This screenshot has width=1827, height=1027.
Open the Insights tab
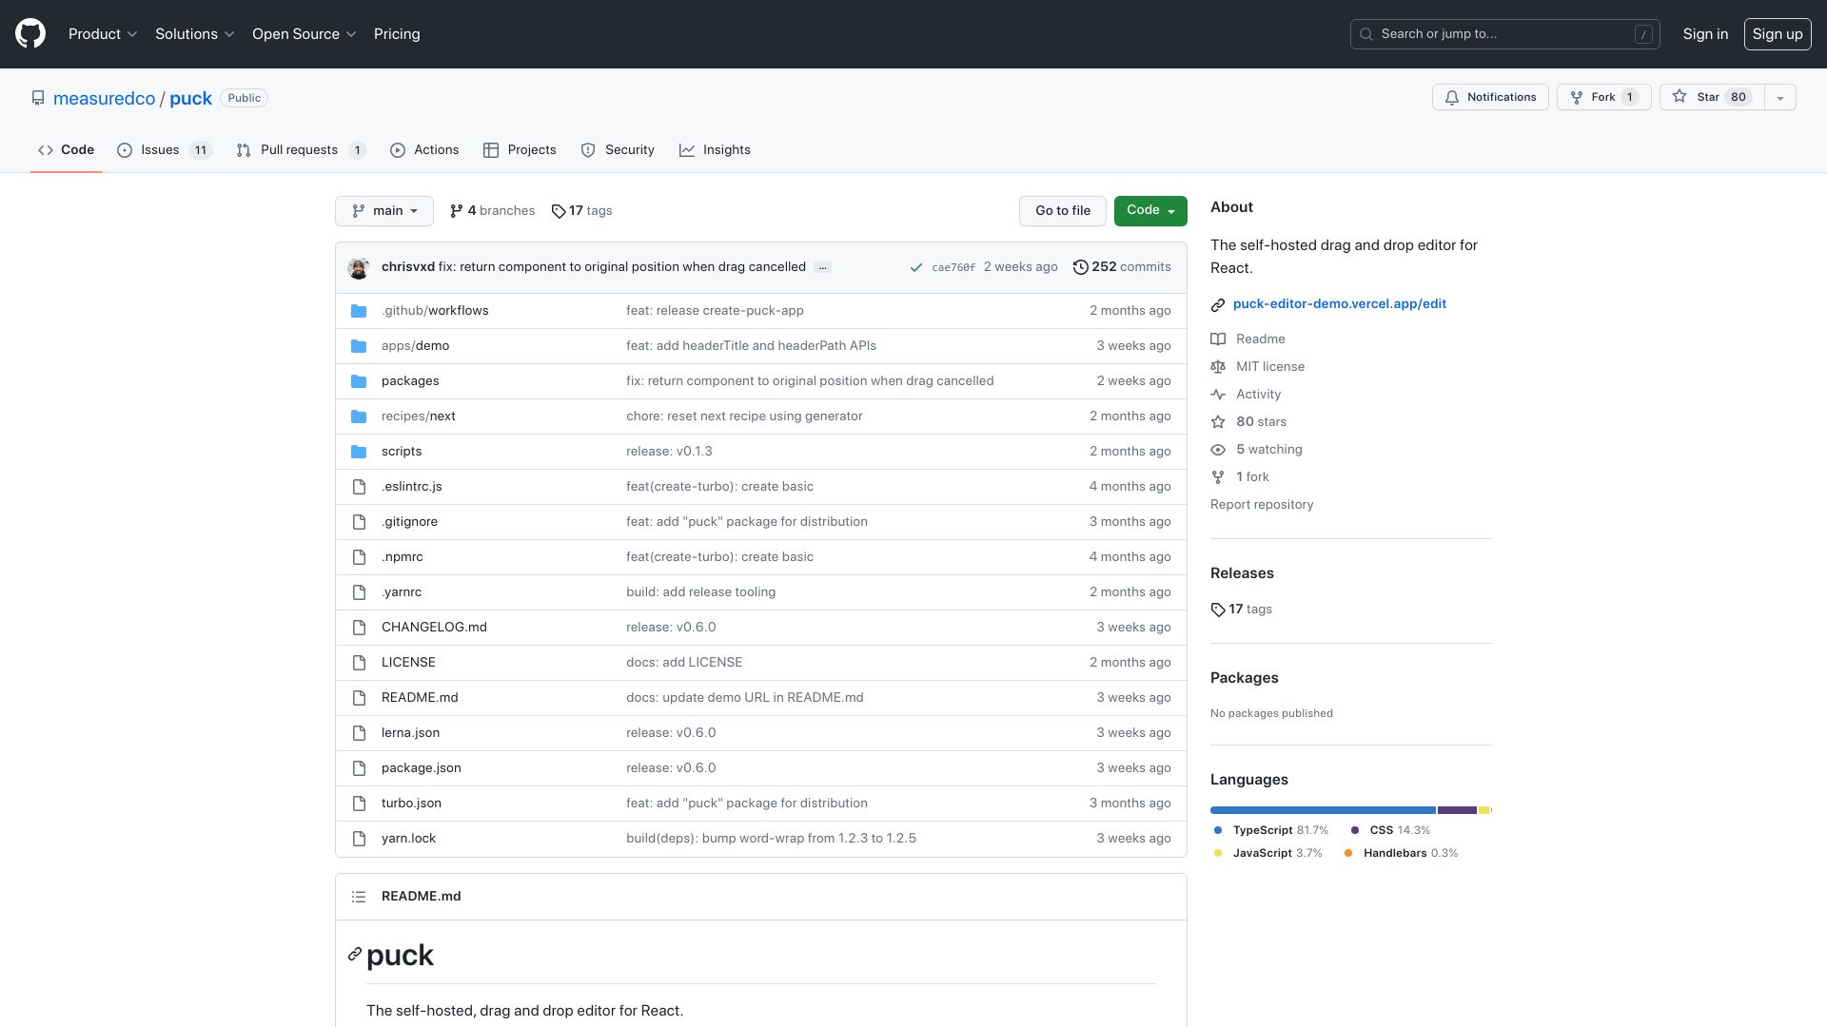click(715, 150)
